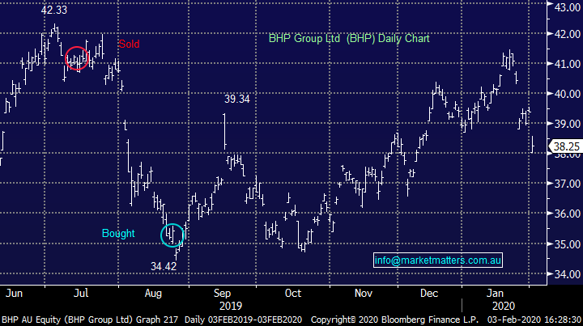Click the cyan circle Bought marker
583x326 pixels.
173,235
